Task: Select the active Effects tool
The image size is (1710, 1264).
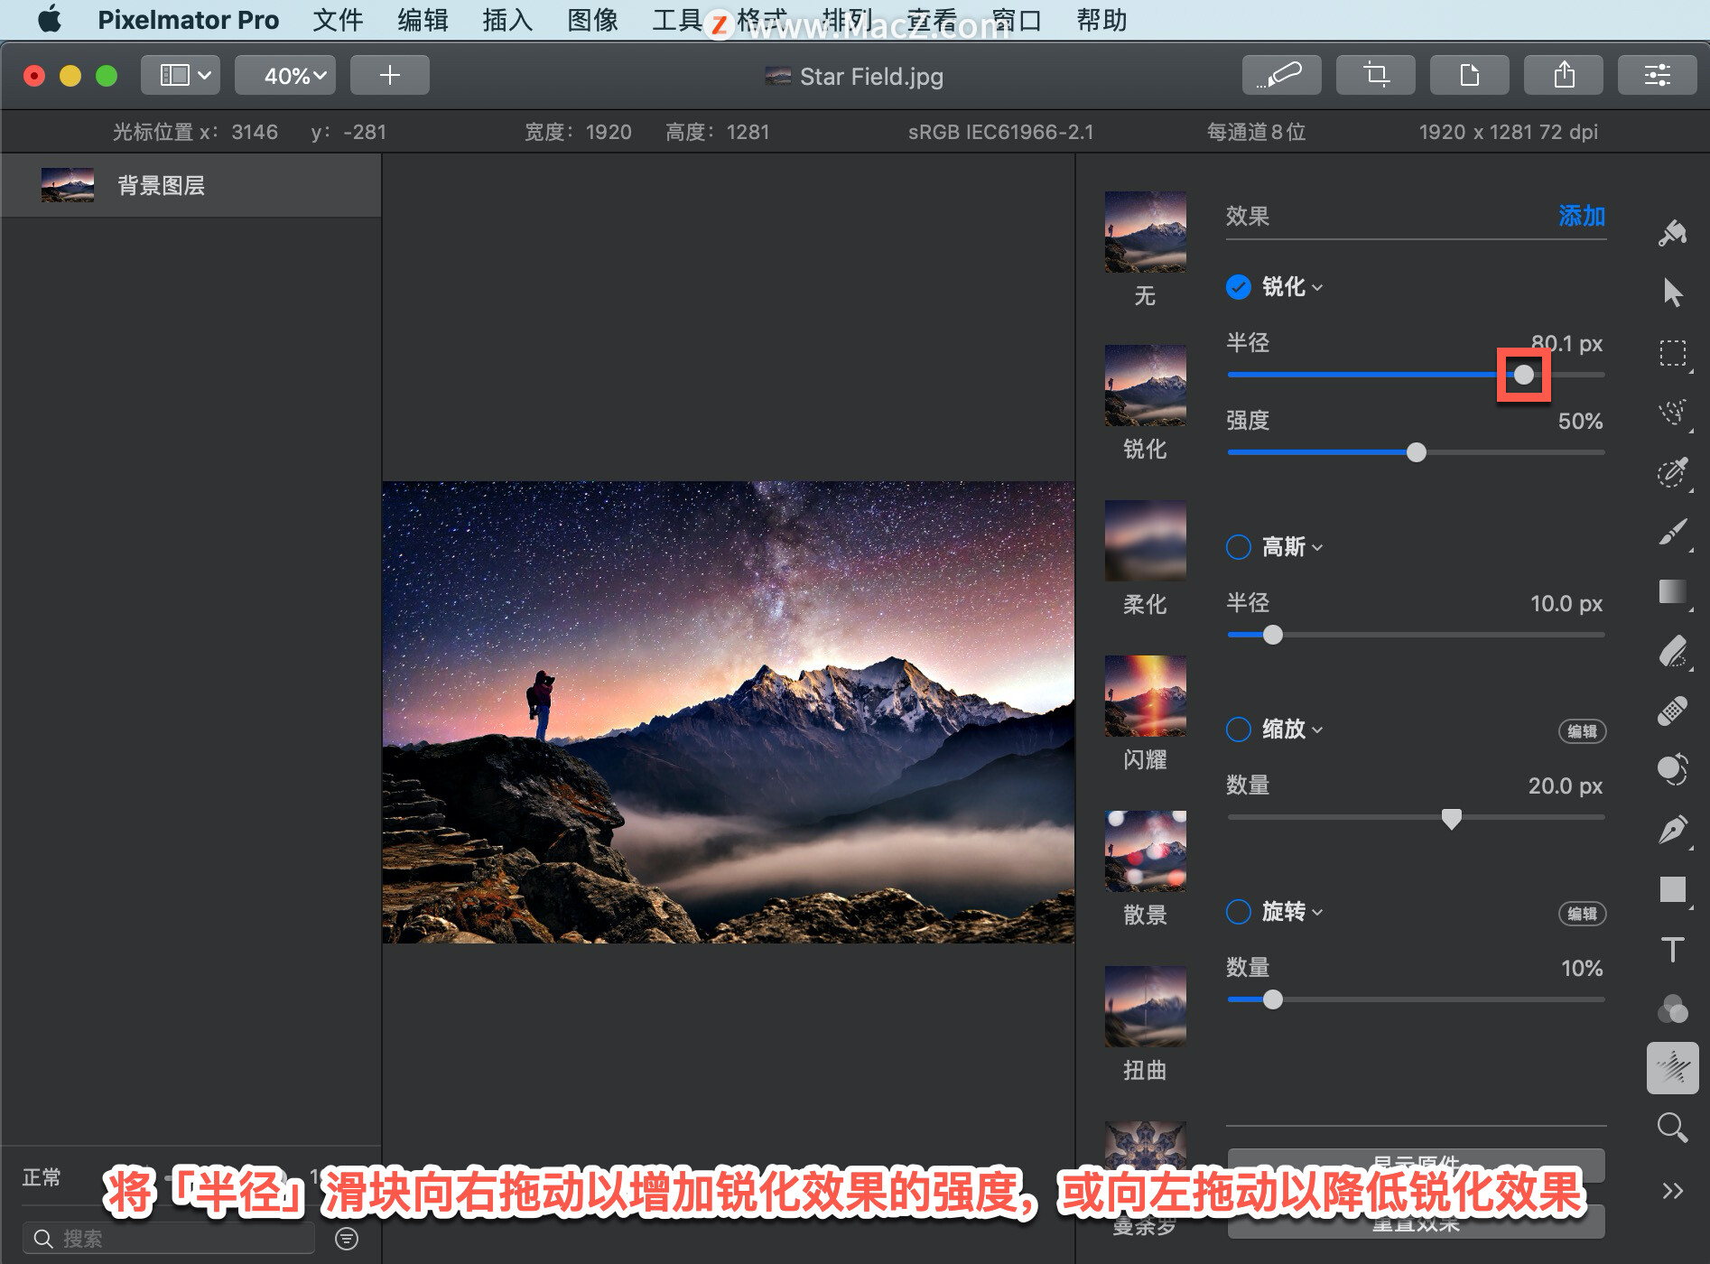Action: pos(1672,1069)
